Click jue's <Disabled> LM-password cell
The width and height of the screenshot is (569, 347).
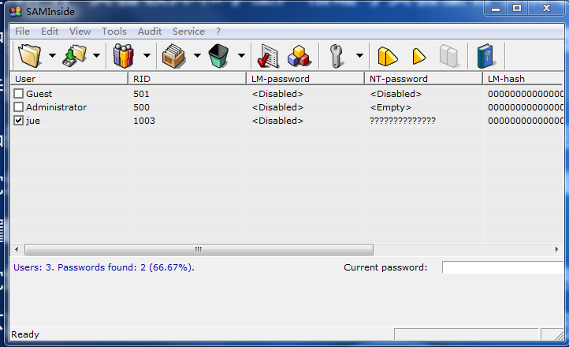click(277, 121)
